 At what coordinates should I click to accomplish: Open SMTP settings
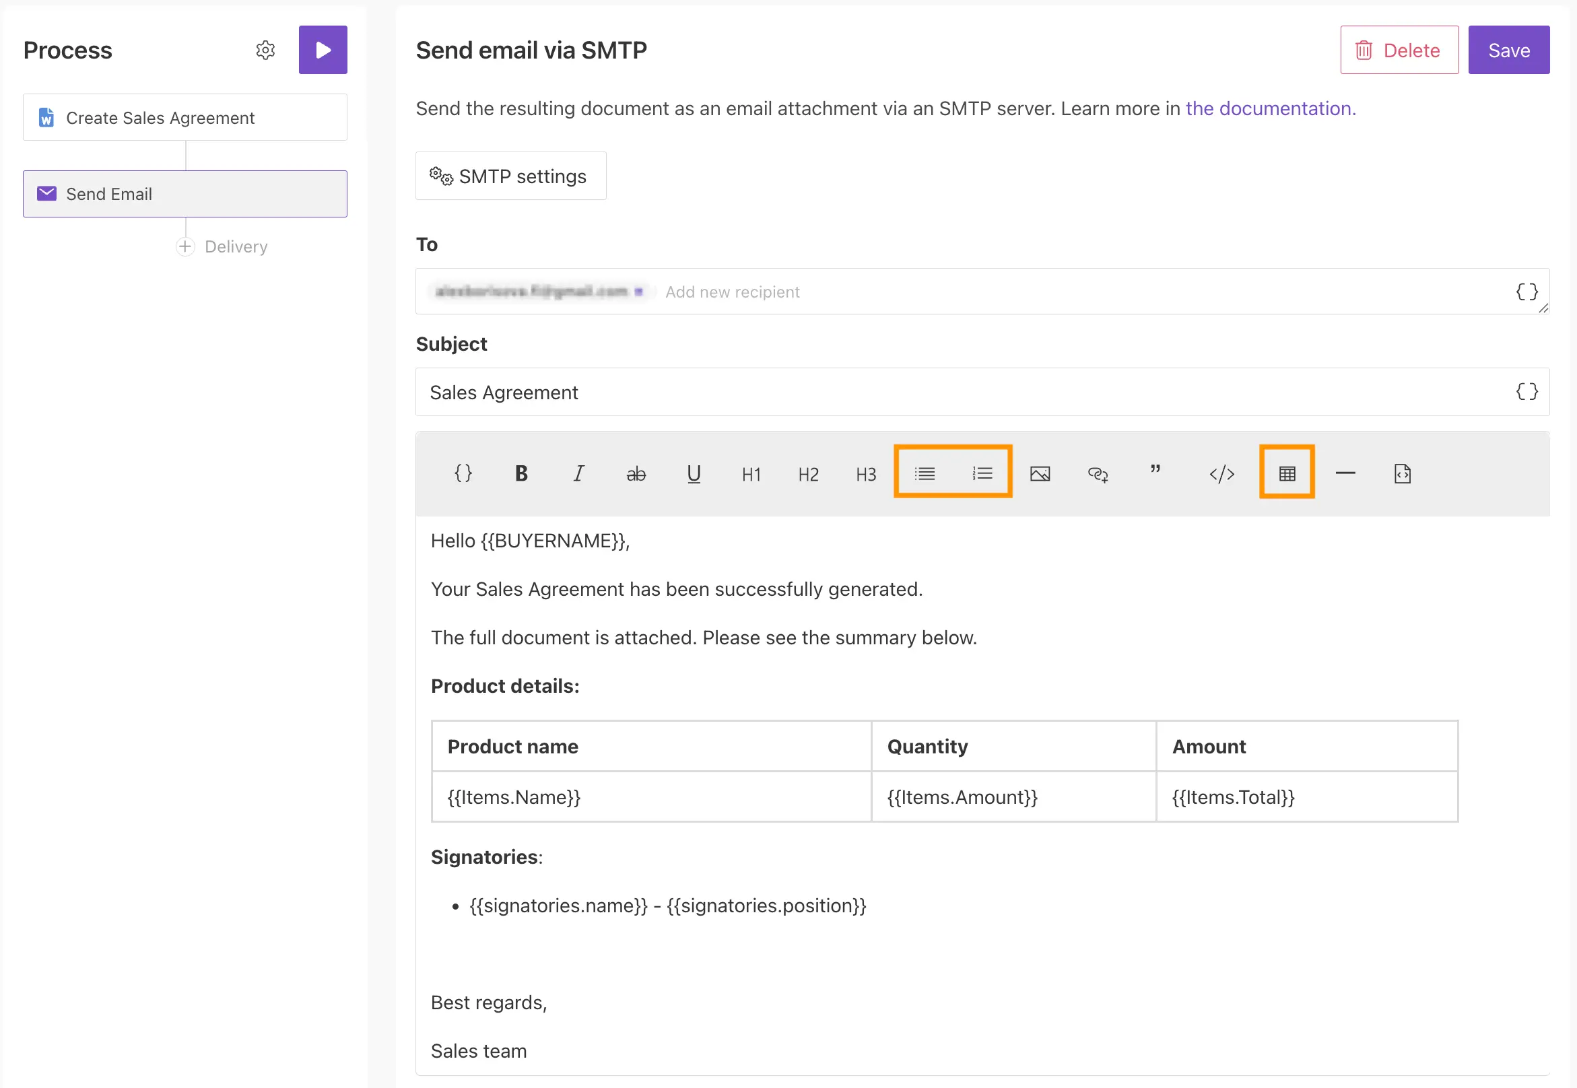[510, 176]
